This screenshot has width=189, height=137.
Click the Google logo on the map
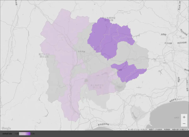pos(6,128)
